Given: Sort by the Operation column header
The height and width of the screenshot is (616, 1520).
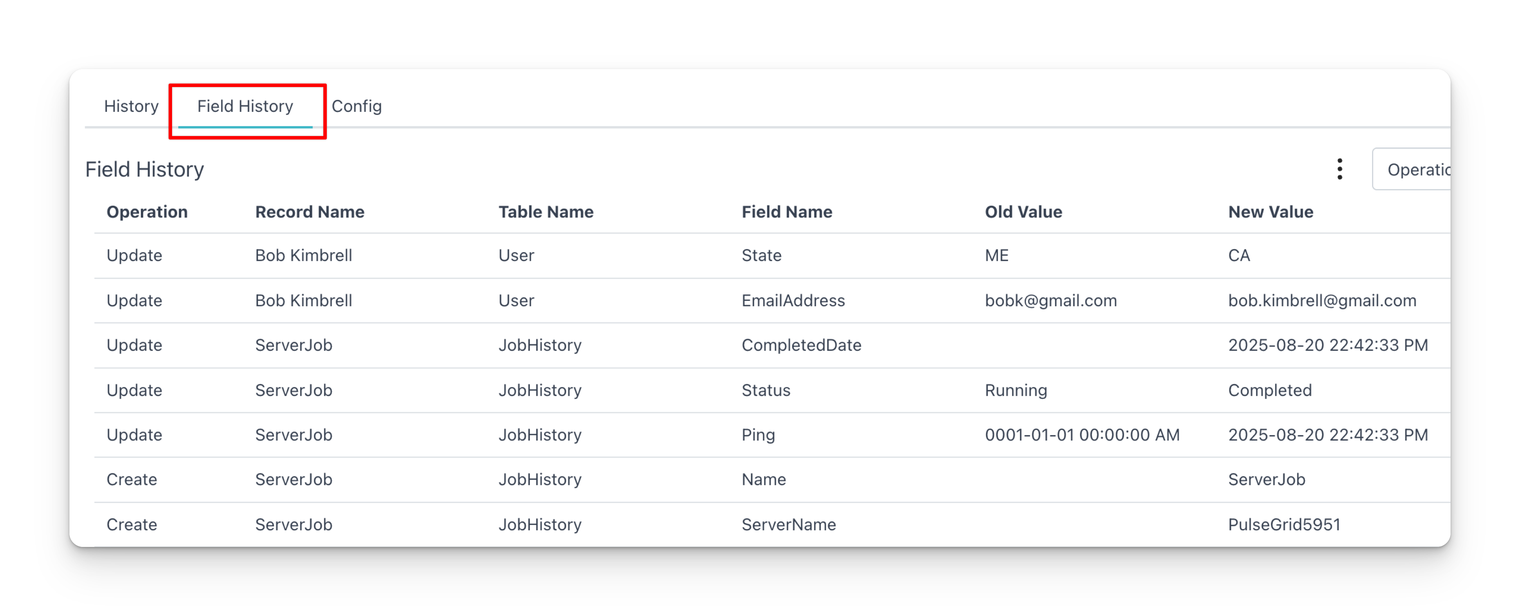Looking at the screenshot, I should [x=147, y=212].
